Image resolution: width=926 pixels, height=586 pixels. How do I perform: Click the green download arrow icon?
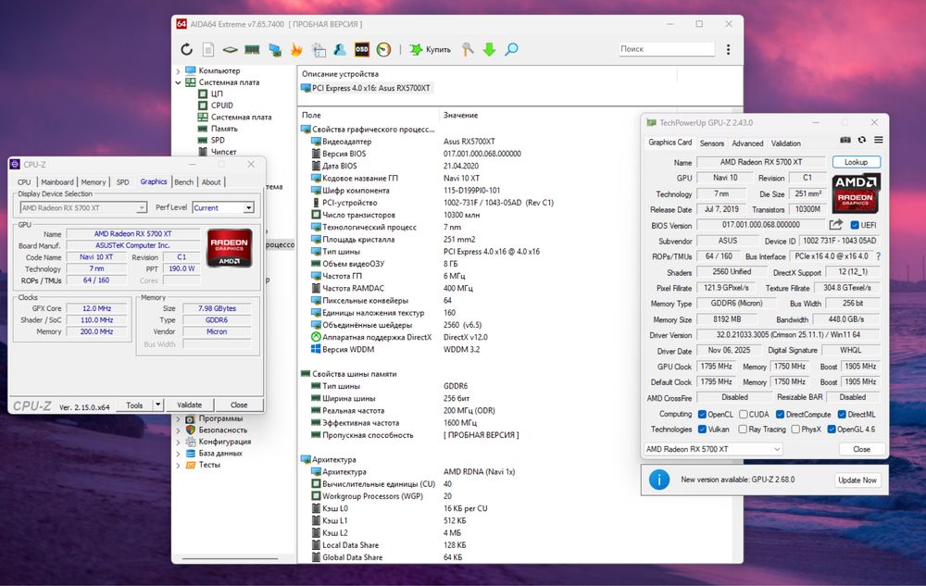pyautogui.click(x=489, y=50)
